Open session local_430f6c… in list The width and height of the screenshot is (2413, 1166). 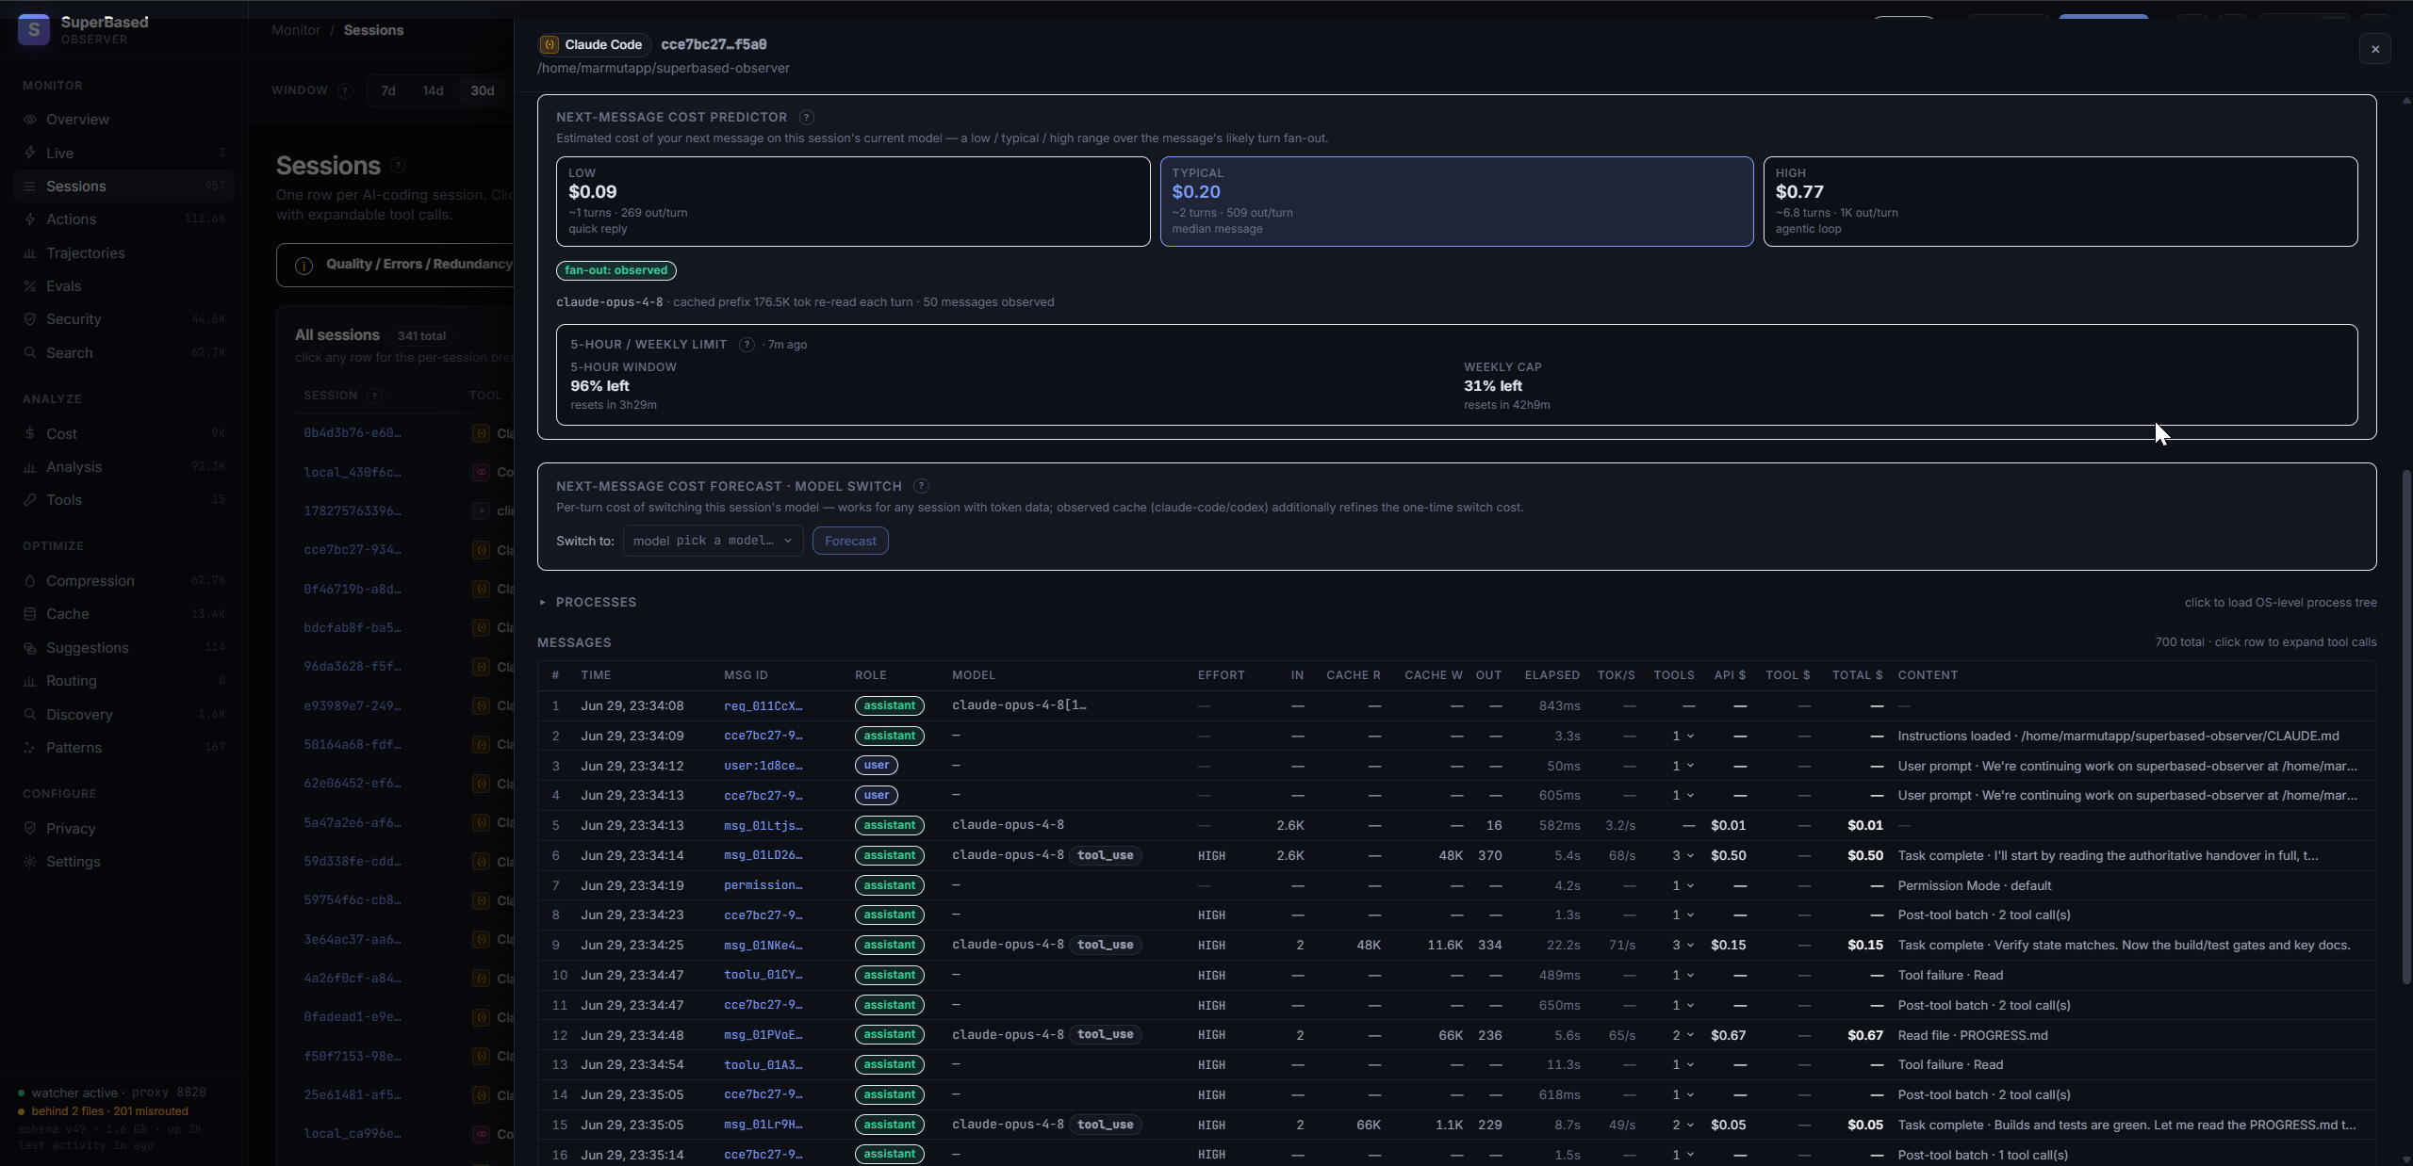(353, 473)
